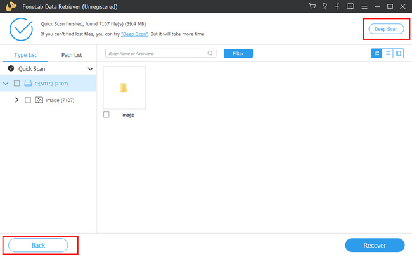Switch to content detail view
The width and height of the screenshot is (412, 259).
pyautogui.click(x=398, y=53)
